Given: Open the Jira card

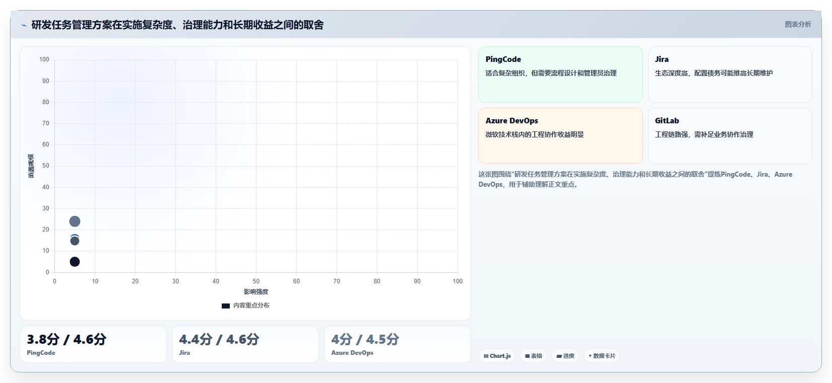Looking at the screenshot, I should pyautogui.click(x=730, y=74).
